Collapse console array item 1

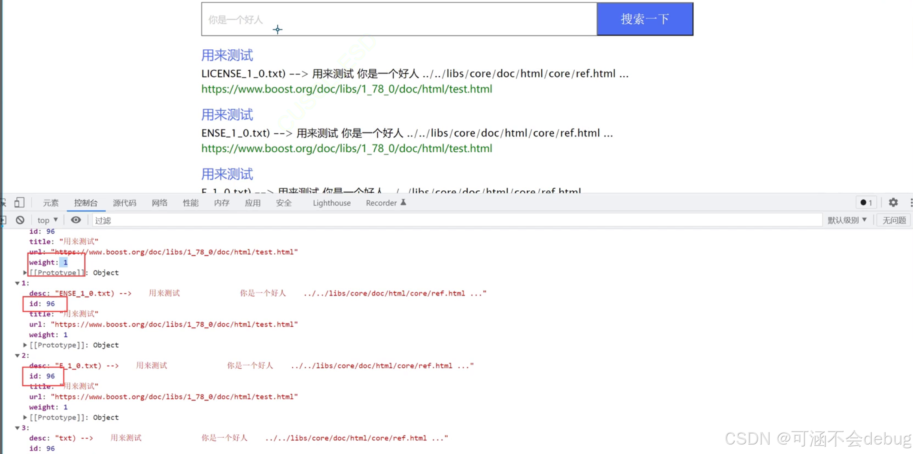point(17,283)
